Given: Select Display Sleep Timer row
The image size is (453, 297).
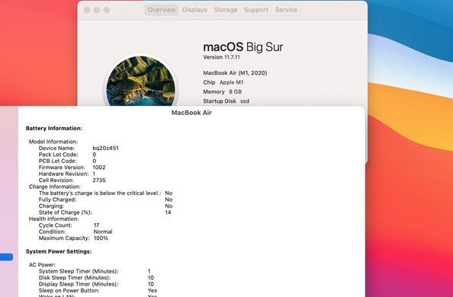Looking at the screenshot, I should (96, 284).
